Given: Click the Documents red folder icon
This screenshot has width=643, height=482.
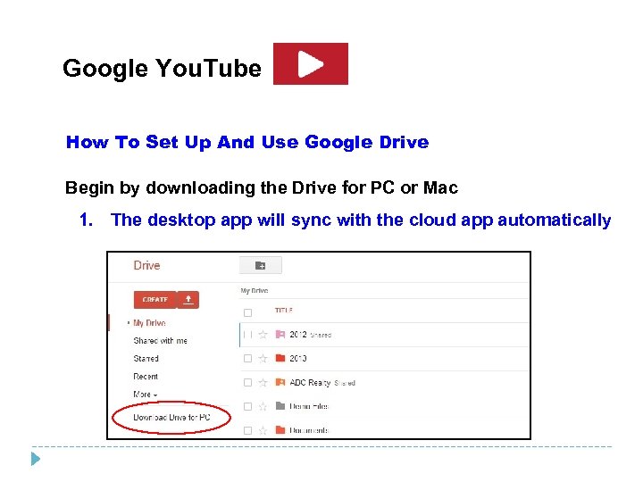Looking at the screenshot, I should [x=280, y=430].
